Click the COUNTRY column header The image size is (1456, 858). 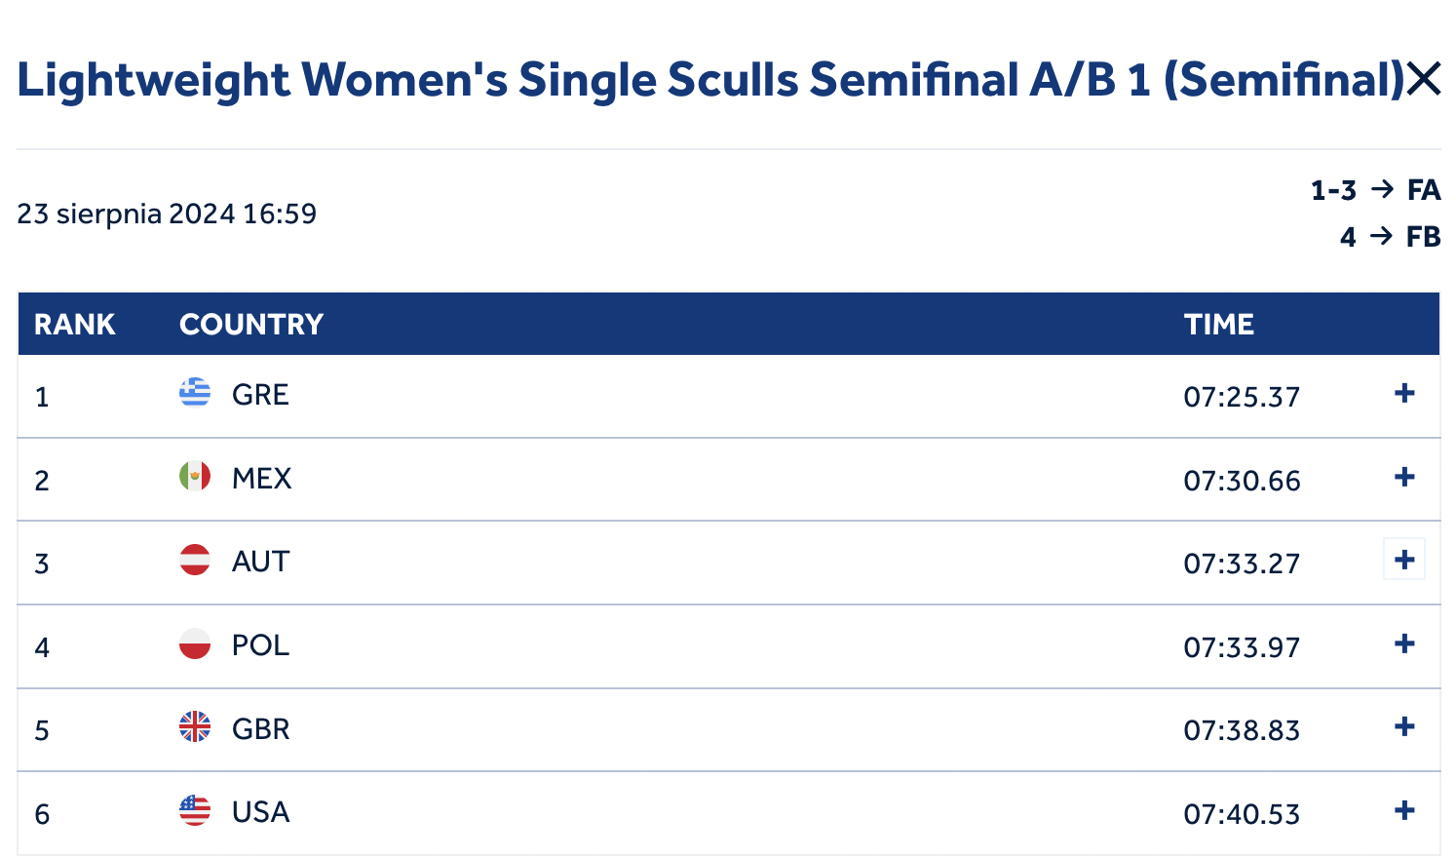pyautogui.click(x=251, y=325)
